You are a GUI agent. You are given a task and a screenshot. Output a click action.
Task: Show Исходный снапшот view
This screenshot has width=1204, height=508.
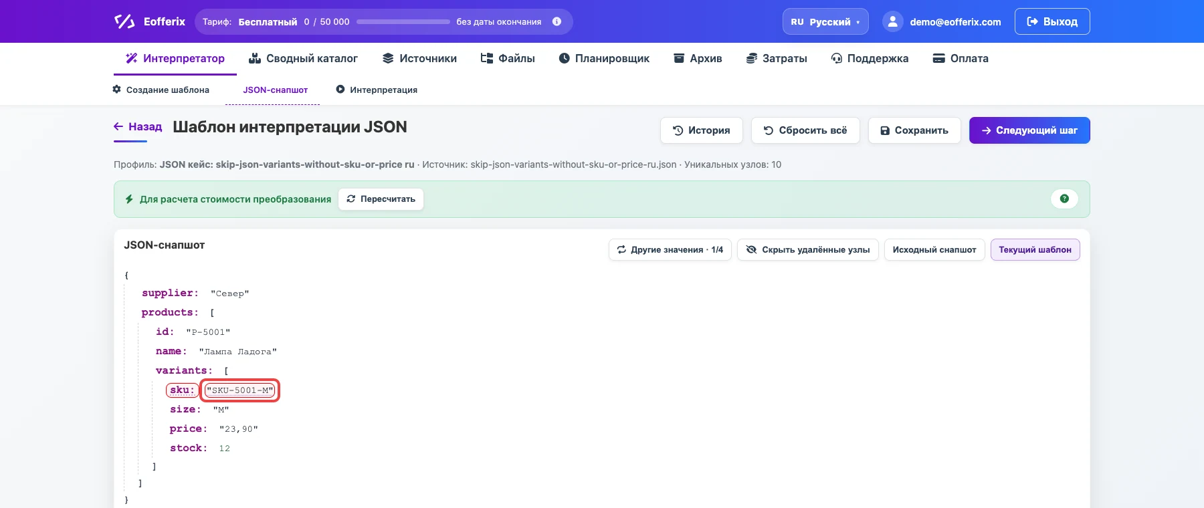coord(934,250)
